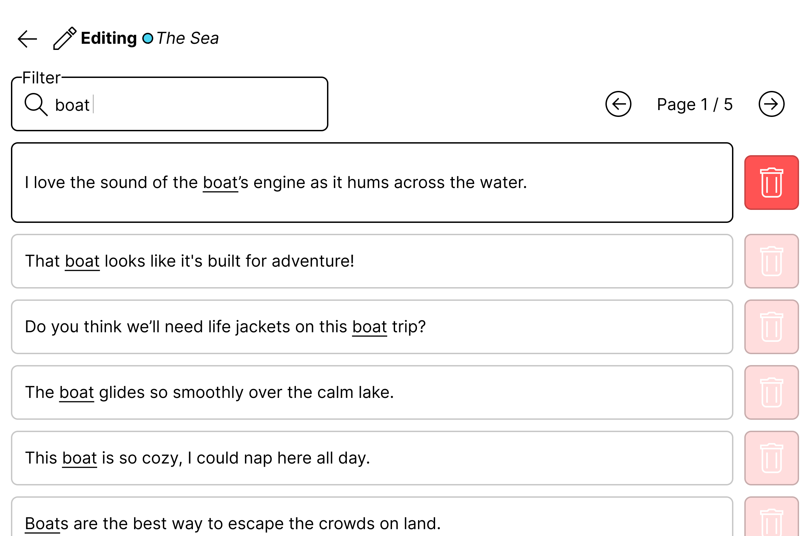The image size is (810, 536).
Task: Delete the built for adventure sentence
Action: tap(771, 261)
